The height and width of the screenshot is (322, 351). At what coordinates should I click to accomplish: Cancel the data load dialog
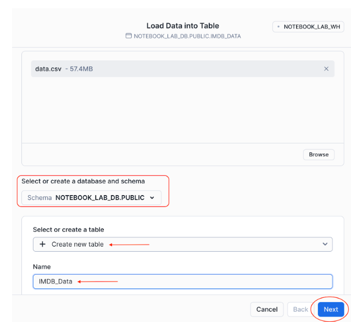[267, 309]
